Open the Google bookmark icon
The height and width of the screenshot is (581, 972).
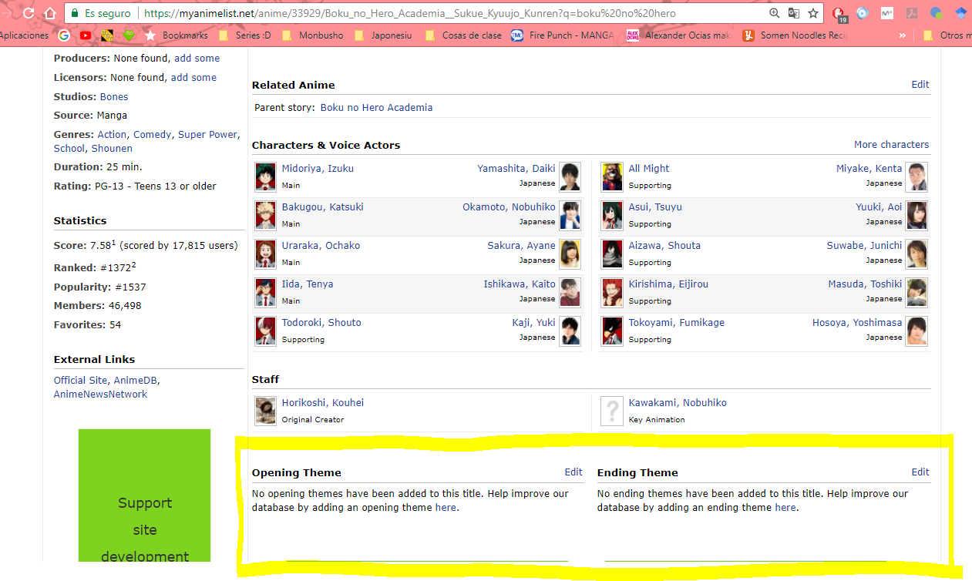coord(64,35)
